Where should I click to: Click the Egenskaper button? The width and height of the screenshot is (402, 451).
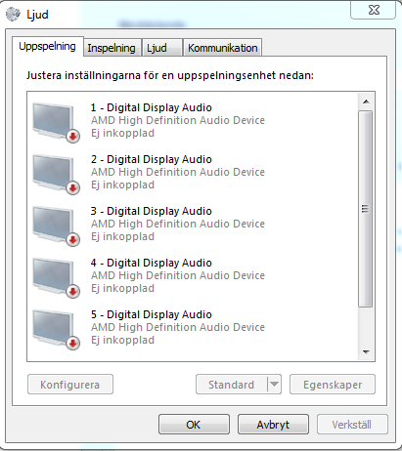click(x=333, y=385)
